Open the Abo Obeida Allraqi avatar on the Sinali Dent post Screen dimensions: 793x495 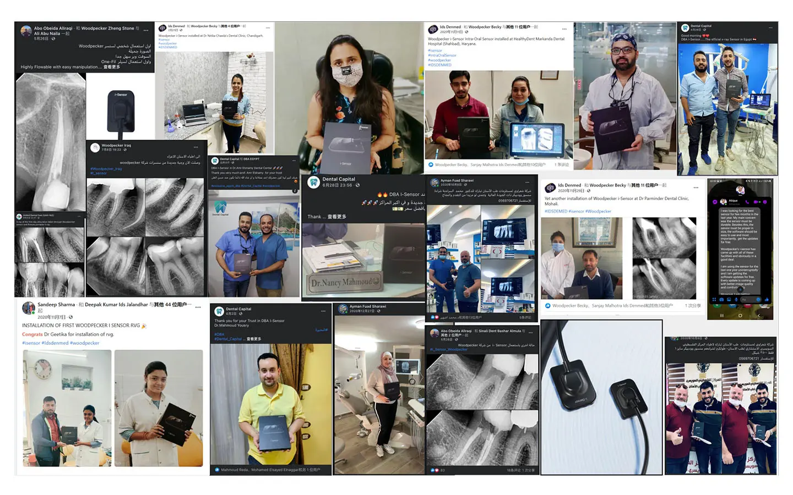click(434, 333)
